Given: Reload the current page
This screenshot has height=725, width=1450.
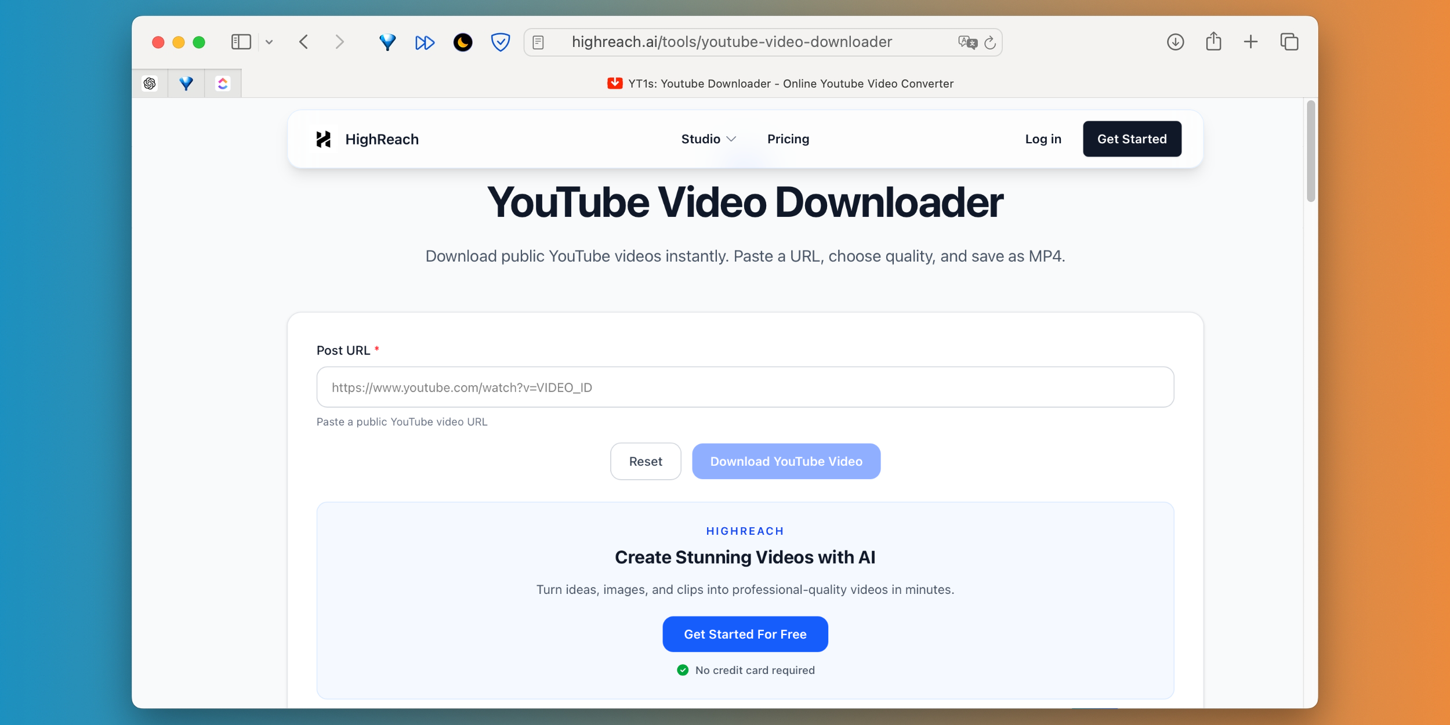Looking at the screenshot, I should pyautogui.click(x=990, y=42).
